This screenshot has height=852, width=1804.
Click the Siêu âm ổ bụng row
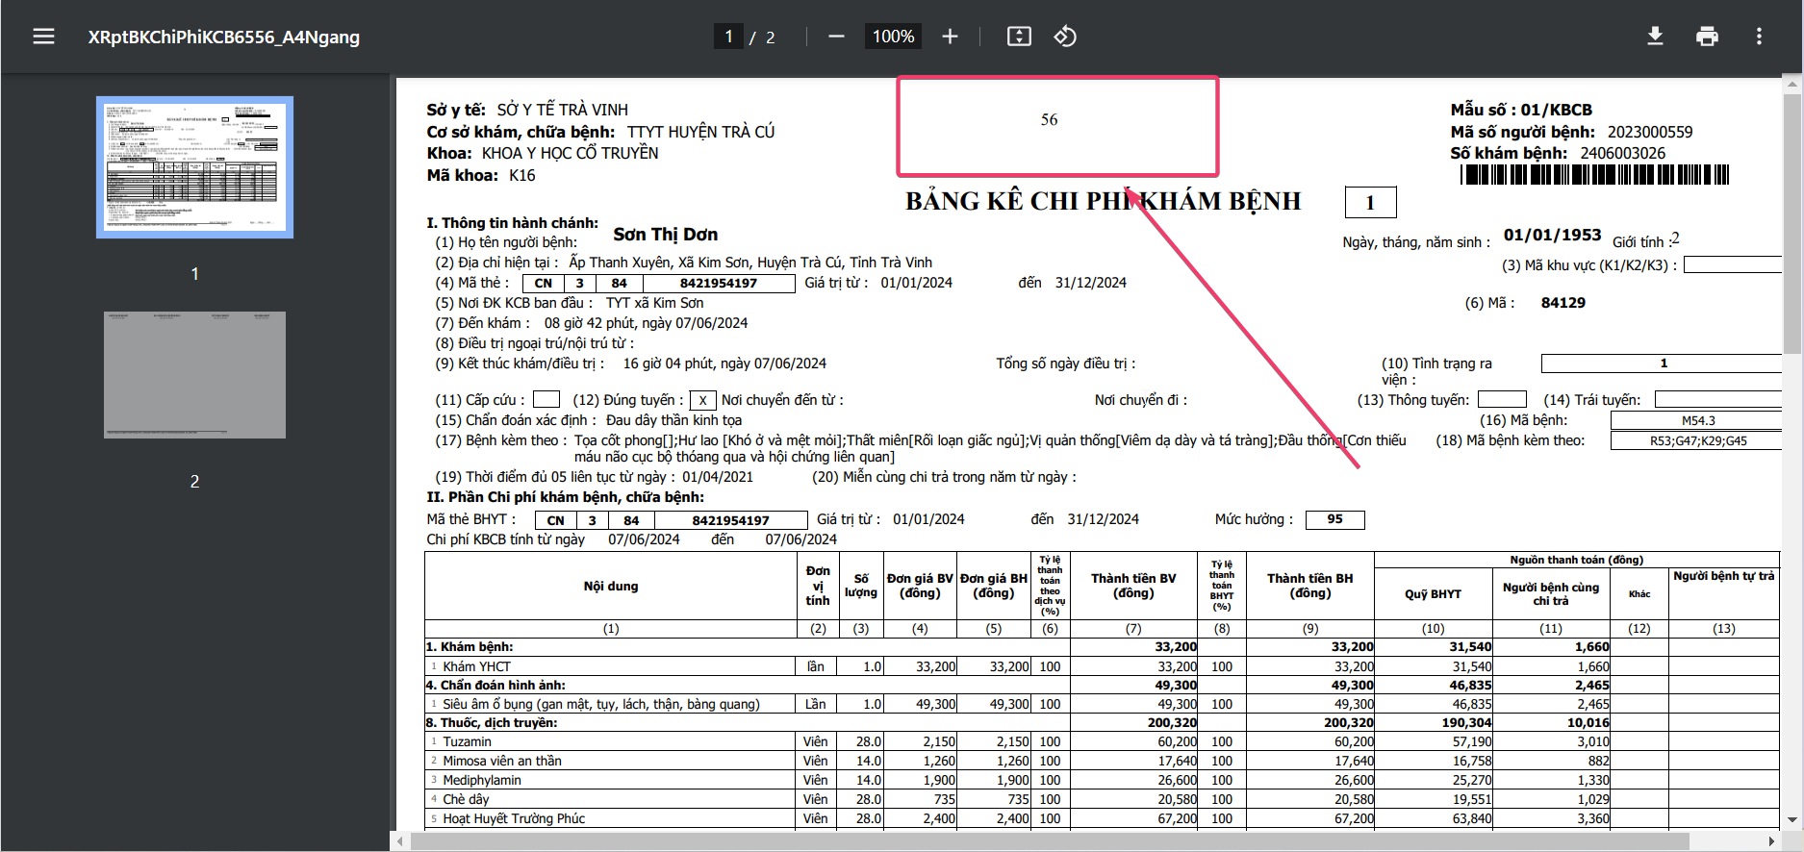(1102, 704)
